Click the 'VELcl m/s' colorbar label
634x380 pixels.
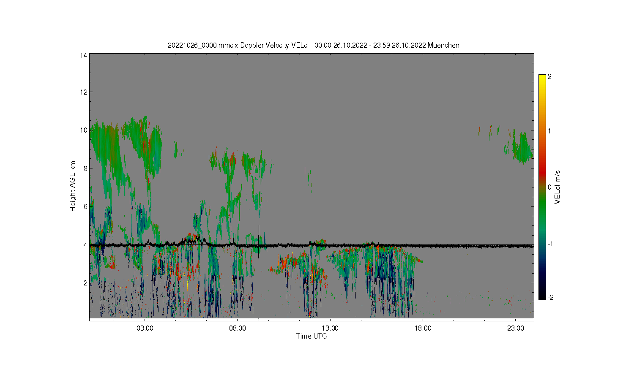557,187
